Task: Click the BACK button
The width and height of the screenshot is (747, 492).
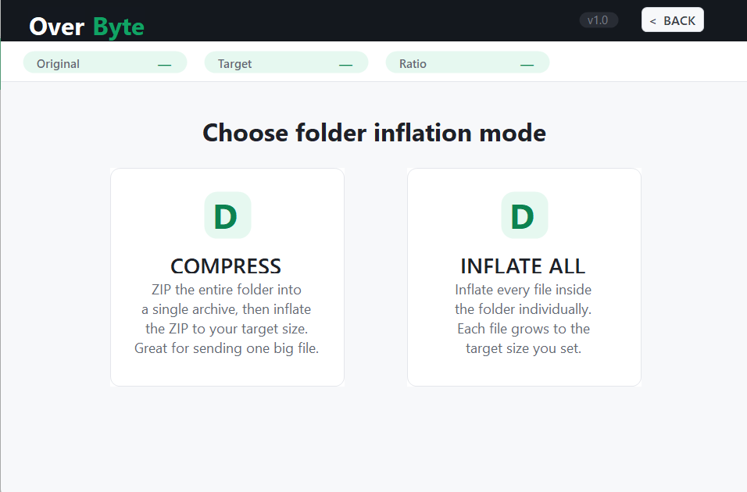Action: tap(672, 20)
